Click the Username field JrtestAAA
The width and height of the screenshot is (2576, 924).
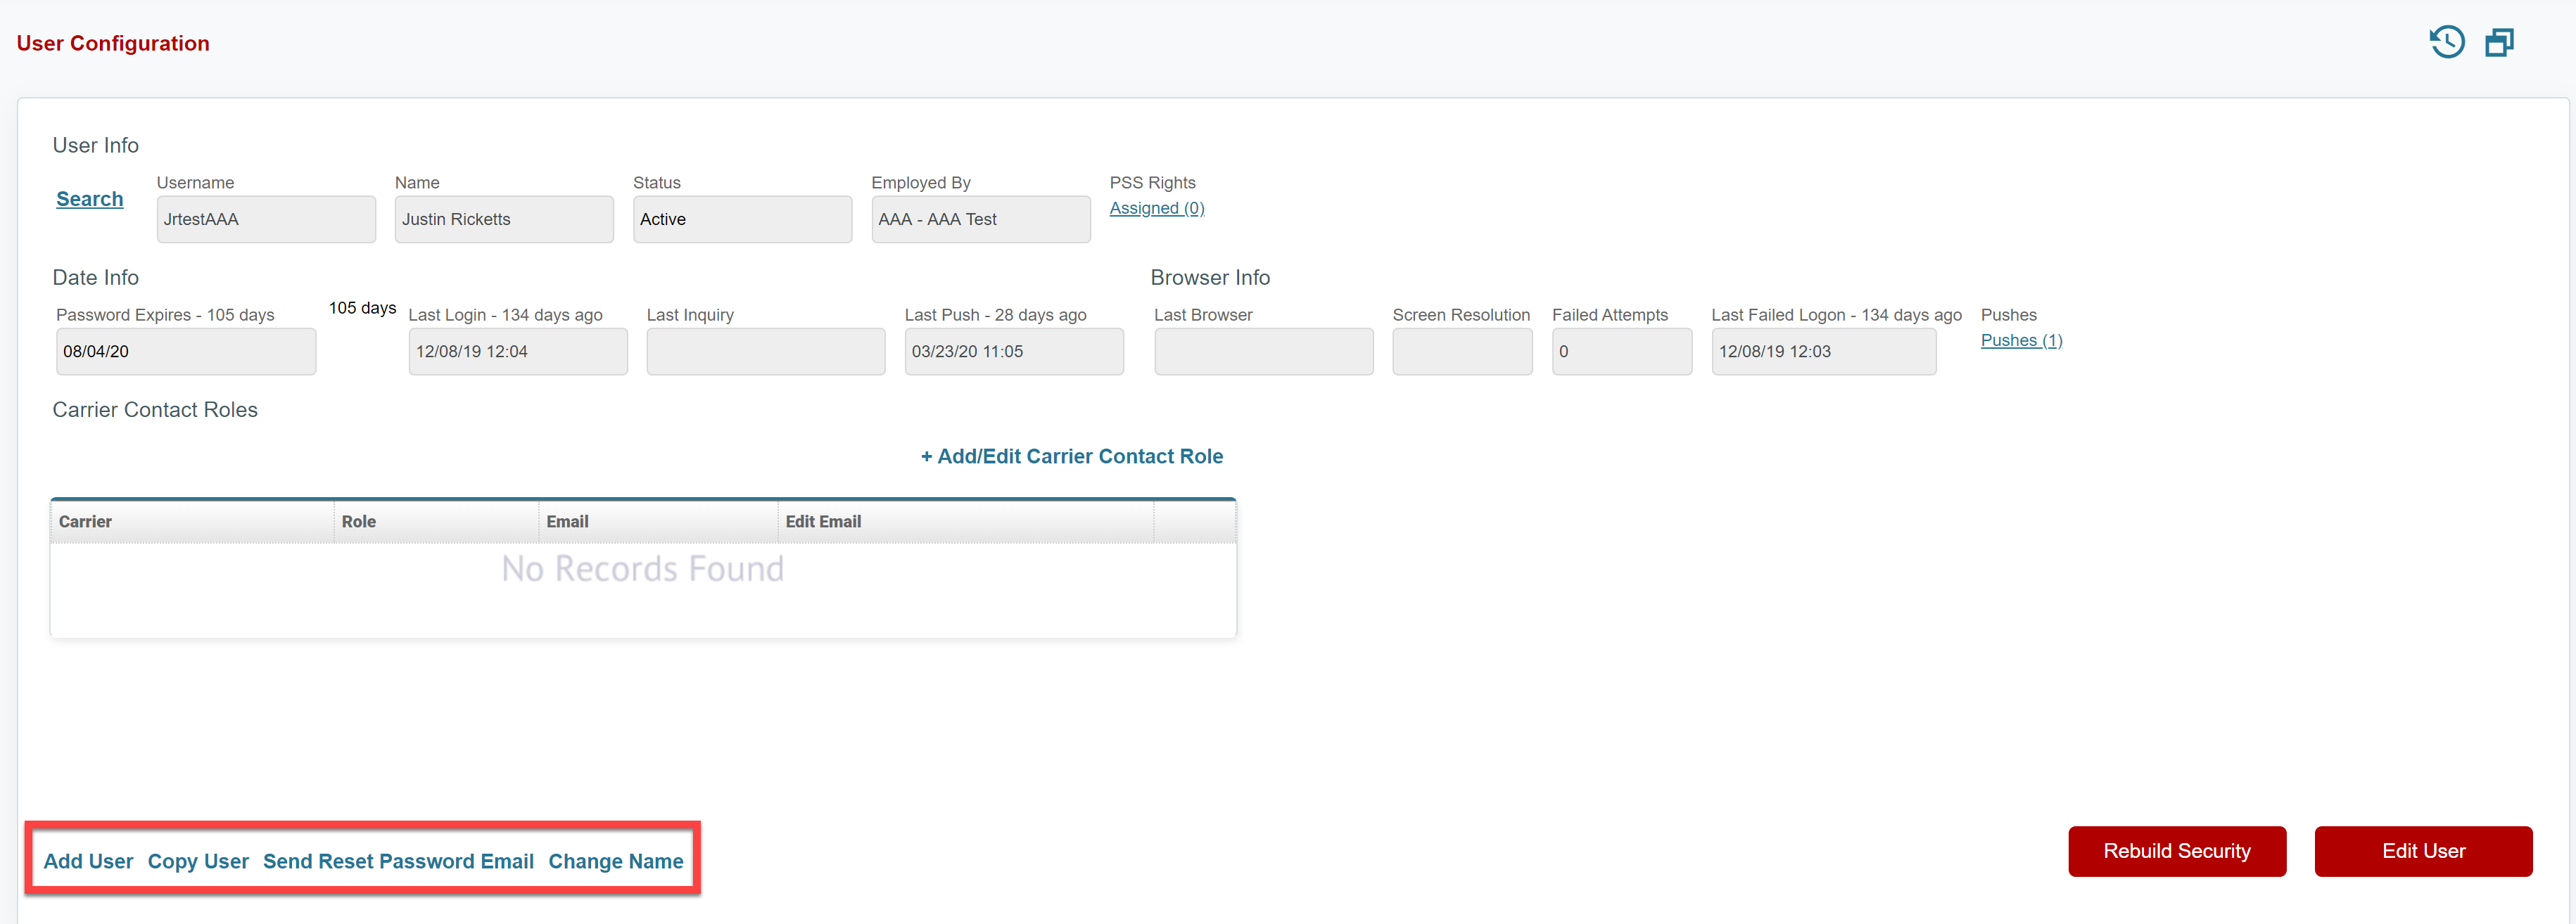pos(265,219)
